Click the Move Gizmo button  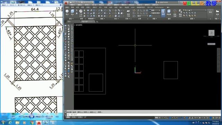pyautogui.click(x=175, y=13)
